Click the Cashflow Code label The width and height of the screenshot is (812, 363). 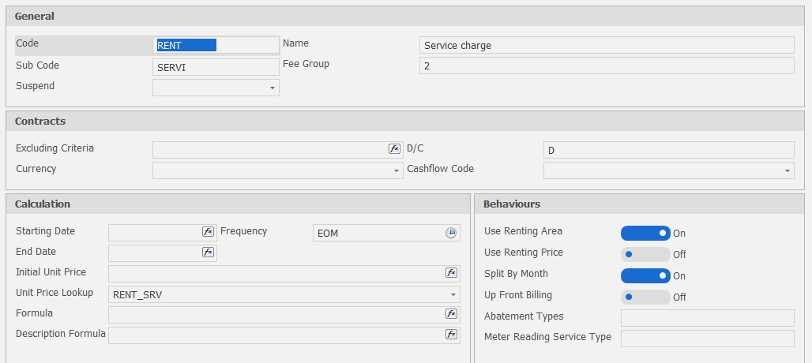[440, 169]
